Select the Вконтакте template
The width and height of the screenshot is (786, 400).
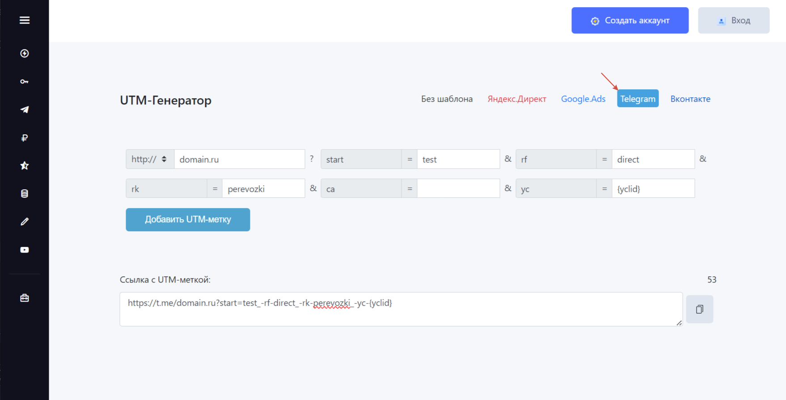[690, 99]
